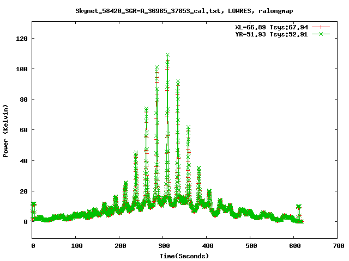Click the calibration spike near 610 seconds

point(299,214)
